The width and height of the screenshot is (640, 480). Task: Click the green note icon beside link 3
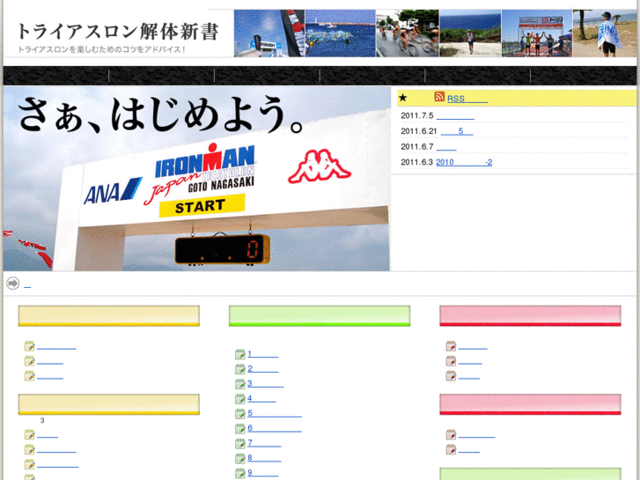click(x=240, y=384)
